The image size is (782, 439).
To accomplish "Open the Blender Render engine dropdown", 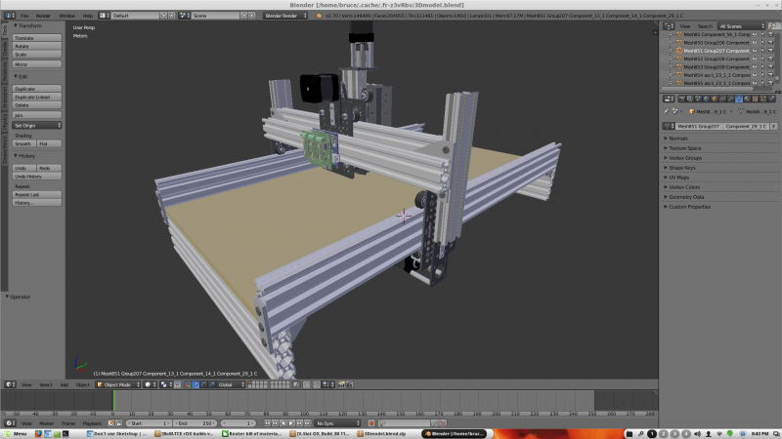I will [284, 16].
